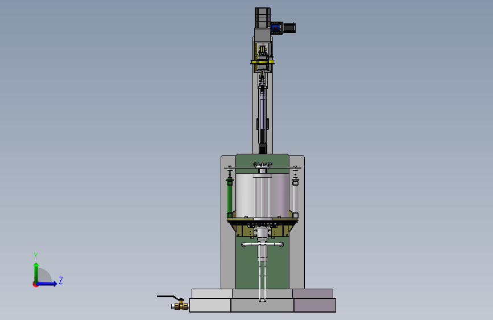Select the large silver cylindrical drum
The width and height of the screenshot is (493, 320).
(262, 195)
